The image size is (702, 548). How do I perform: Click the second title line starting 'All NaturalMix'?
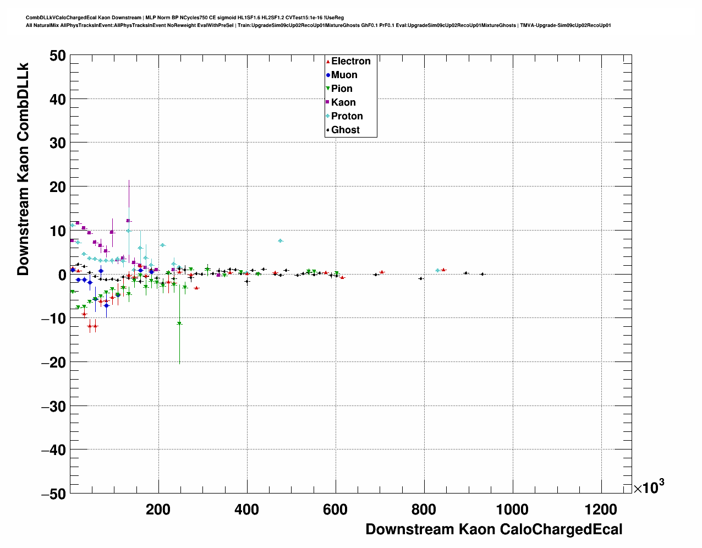coord(319,25)
